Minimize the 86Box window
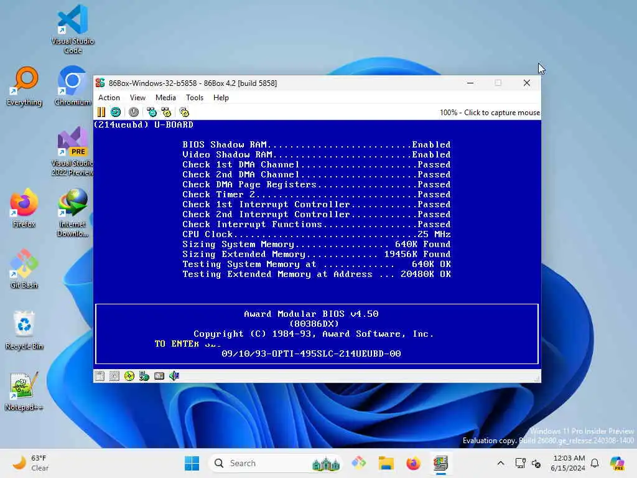 coord(470,83)
